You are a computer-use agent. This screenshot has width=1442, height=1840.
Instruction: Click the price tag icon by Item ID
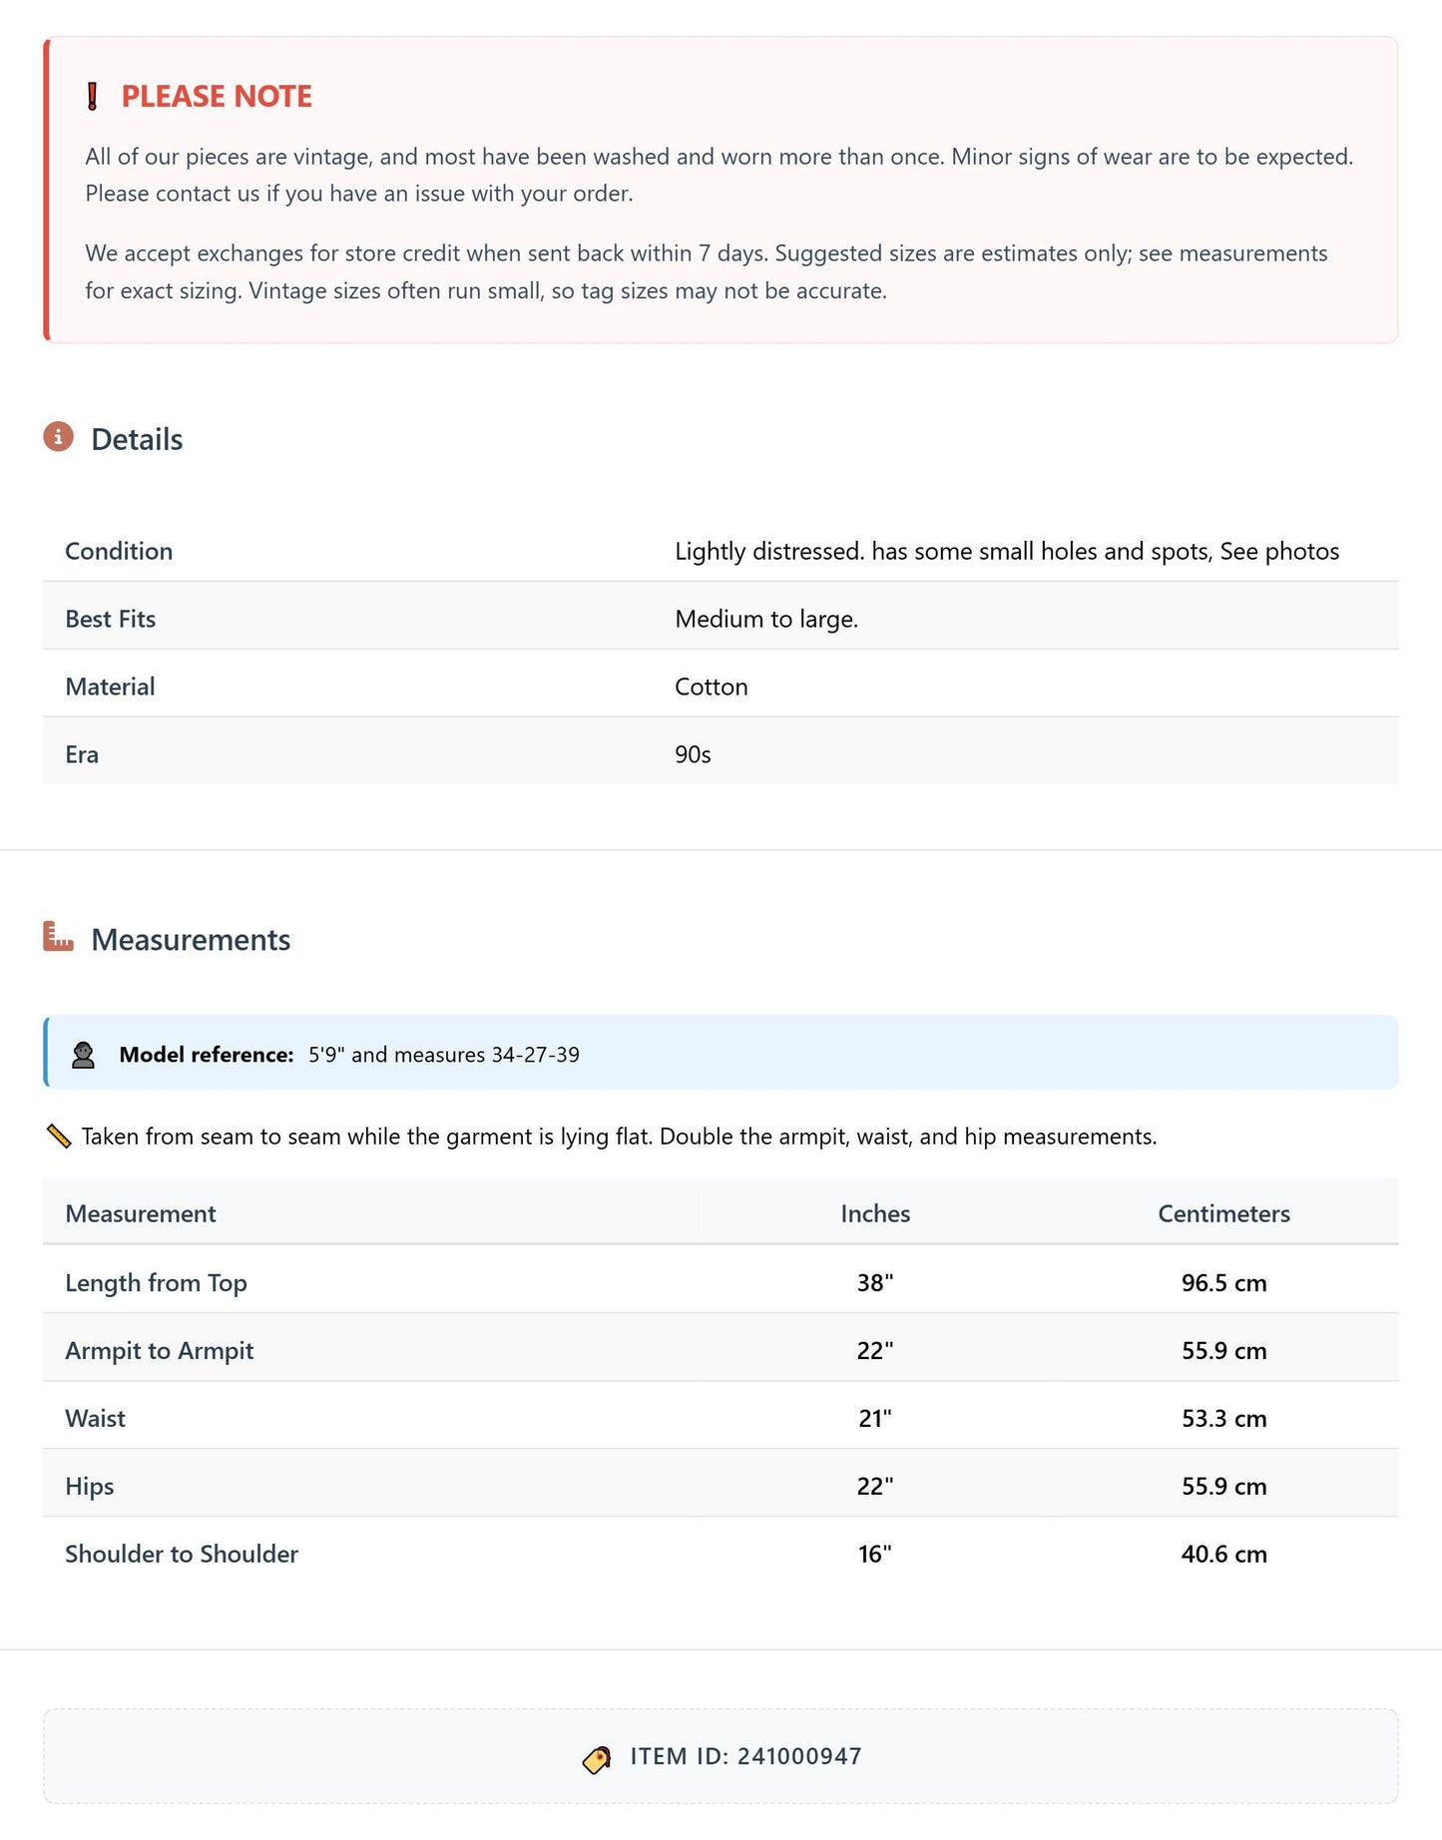(597, 1759)
